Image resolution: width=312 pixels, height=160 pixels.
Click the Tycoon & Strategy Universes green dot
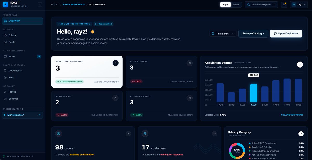coord(250,151)
